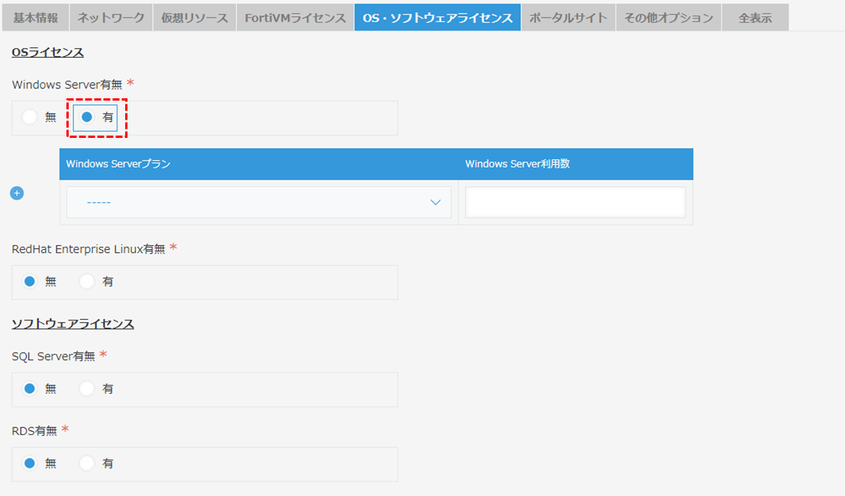This screenshot has width=845, height=496.
Task: Click the RDS有無 label
Action: tap(34, 431)
